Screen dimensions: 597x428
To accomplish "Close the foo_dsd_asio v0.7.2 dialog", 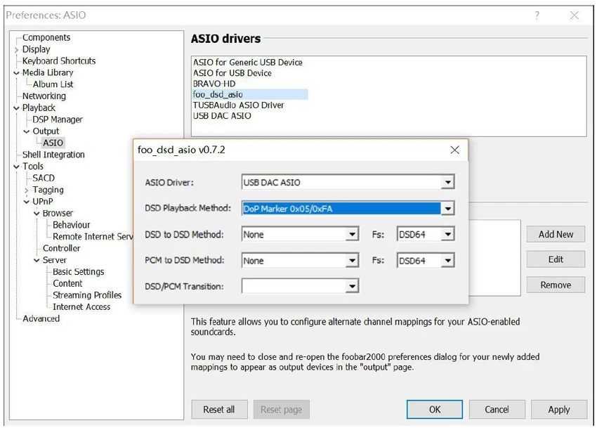I will [x=454, y=150].
